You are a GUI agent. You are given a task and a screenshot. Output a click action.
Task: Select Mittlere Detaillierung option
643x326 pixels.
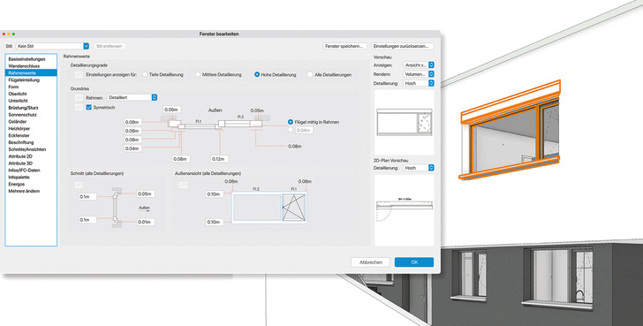(198, 74)
